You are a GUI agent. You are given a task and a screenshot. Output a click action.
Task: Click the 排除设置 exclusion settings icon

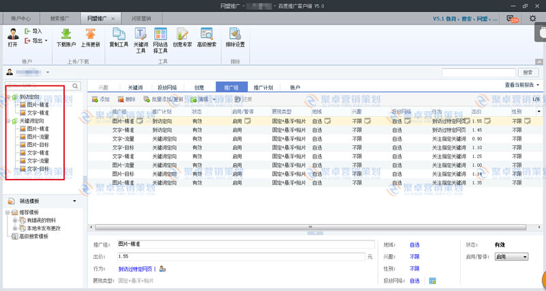[x=235, y=34]
